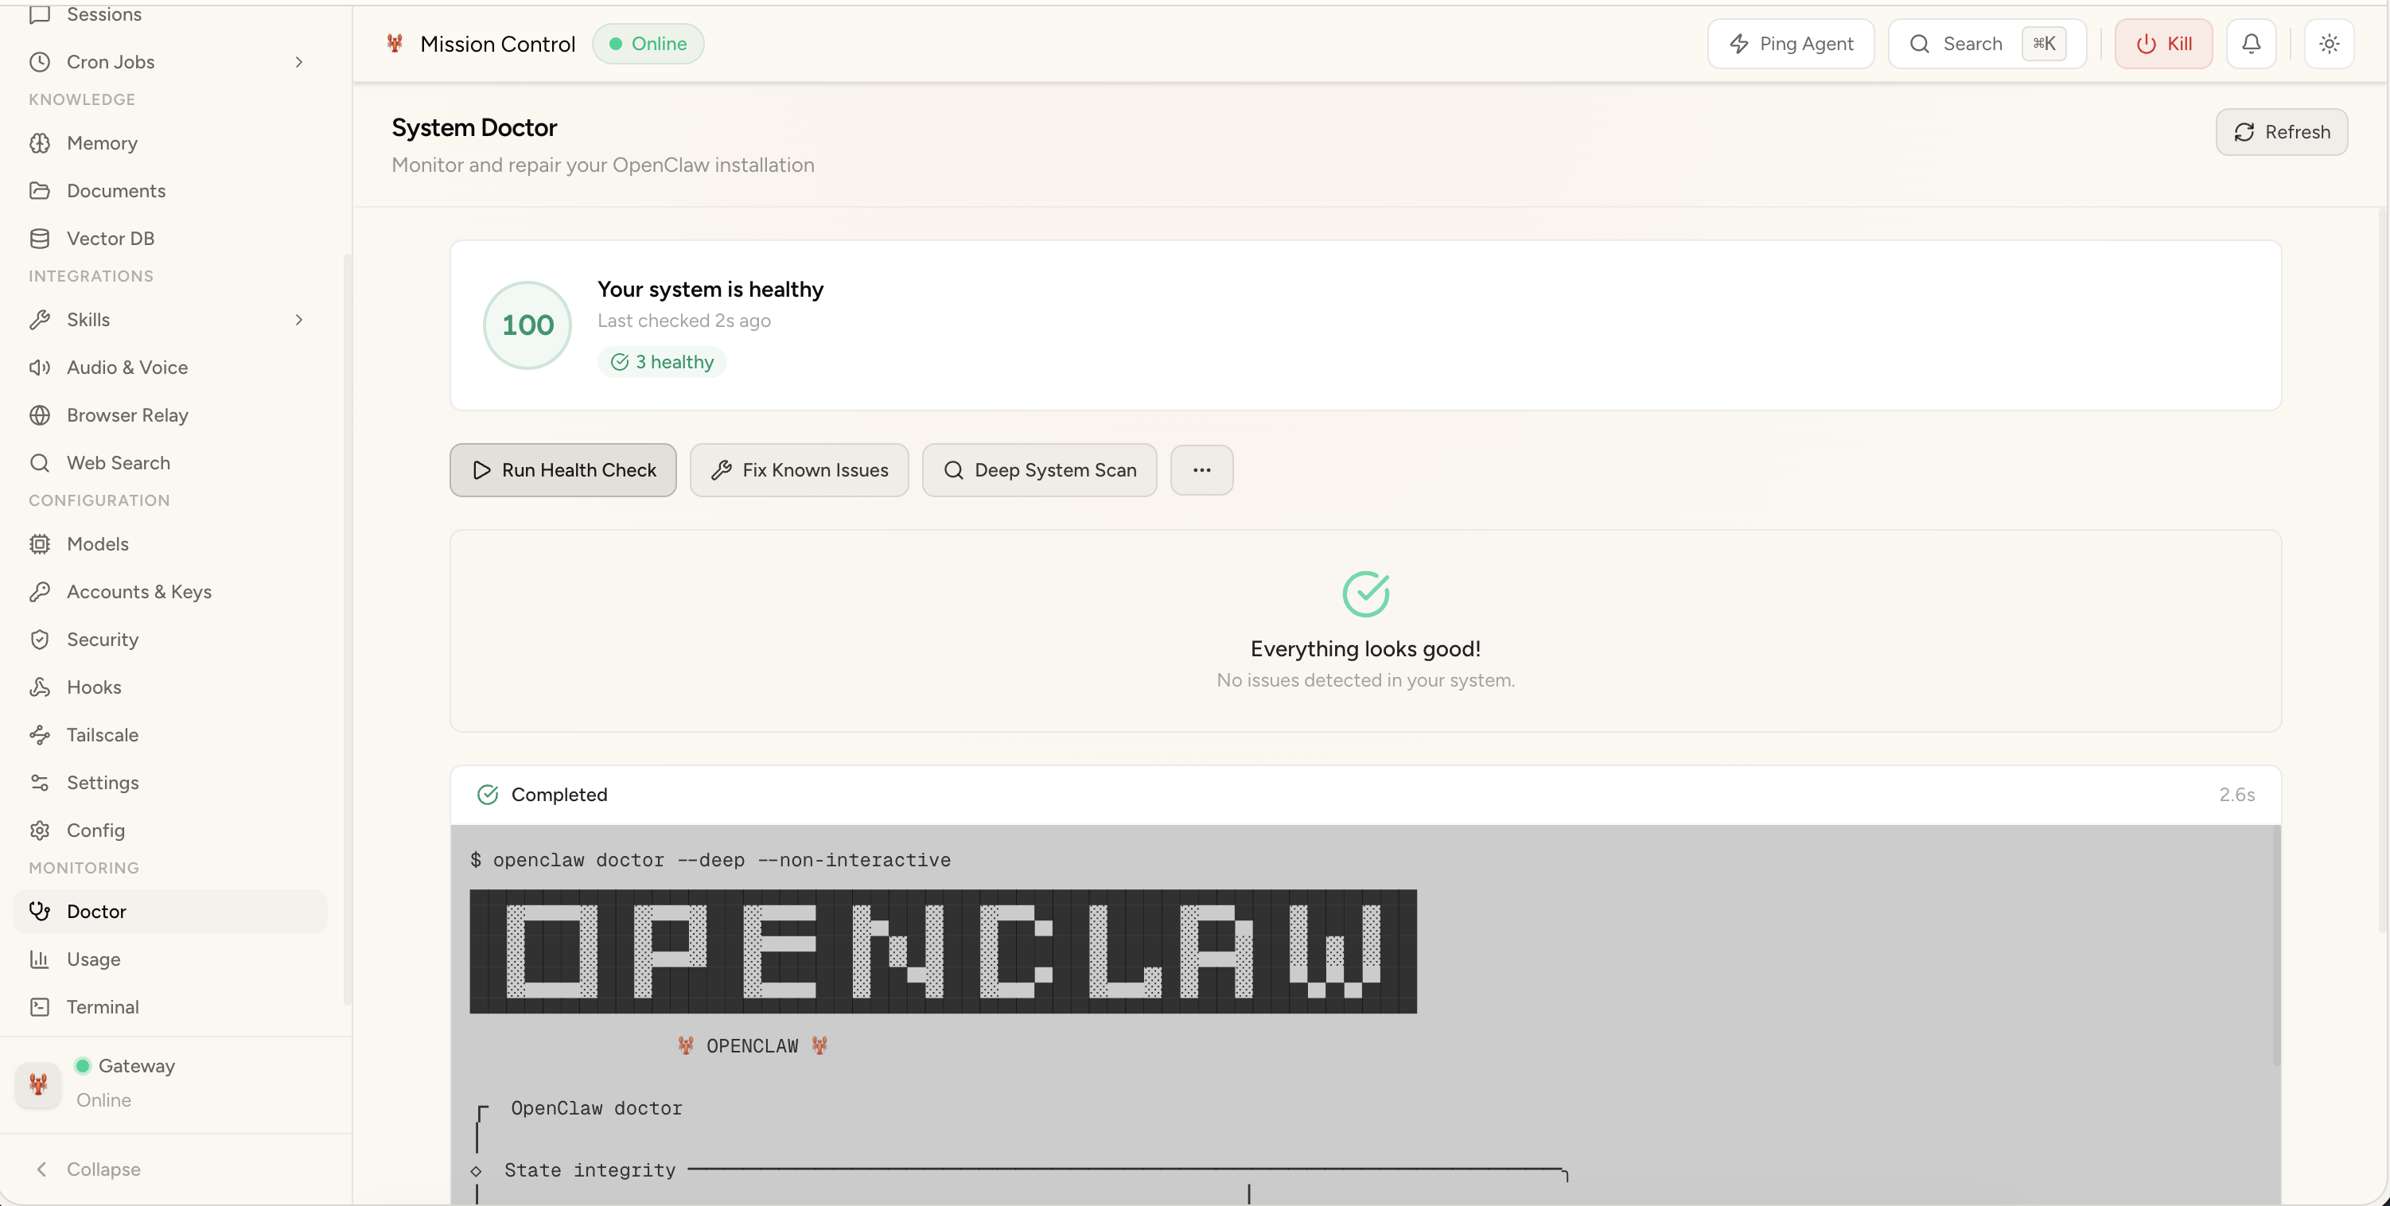Open Accounts & Keys configuration

point(140,591)
